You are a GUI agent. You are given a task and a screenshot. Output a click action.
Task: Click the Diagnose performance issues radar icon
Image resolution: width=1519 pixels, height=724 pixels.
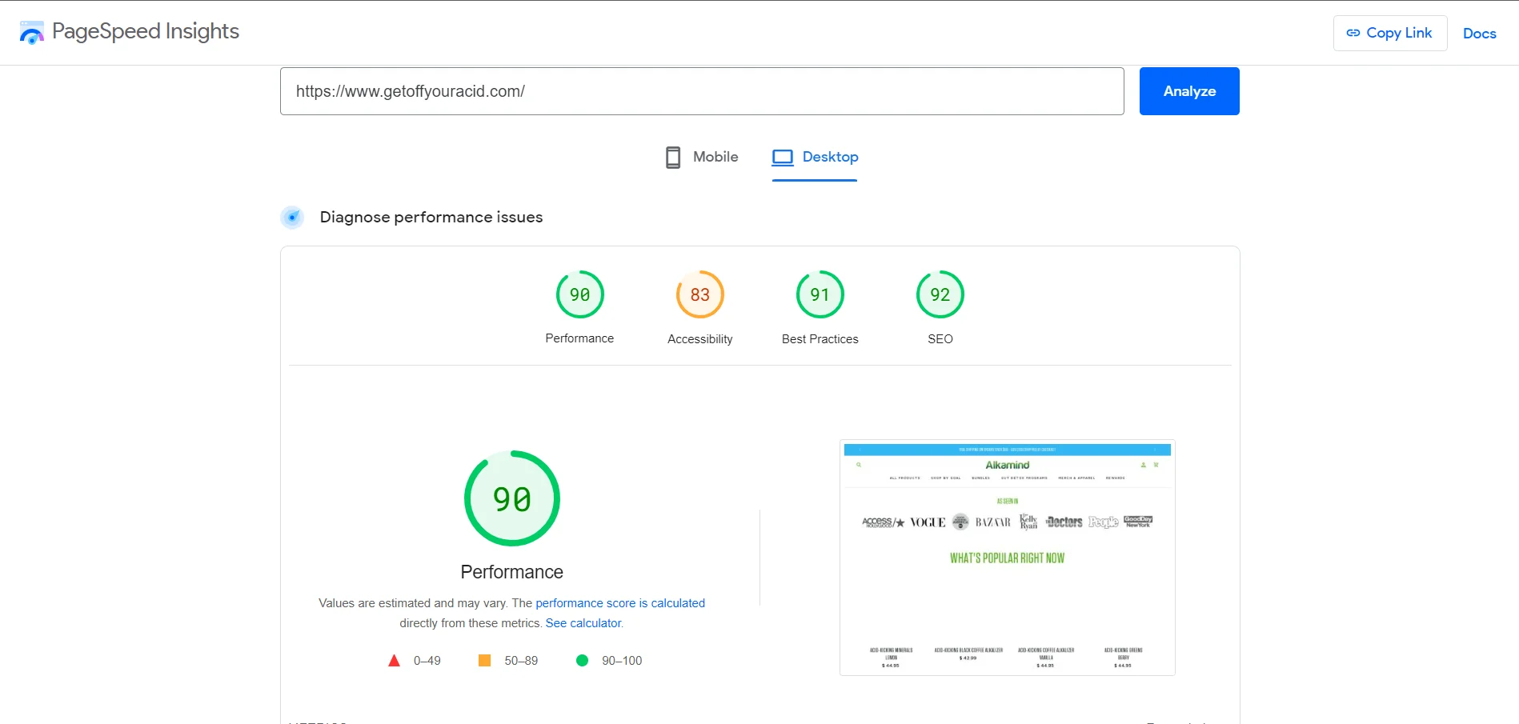tap(292, 217)
